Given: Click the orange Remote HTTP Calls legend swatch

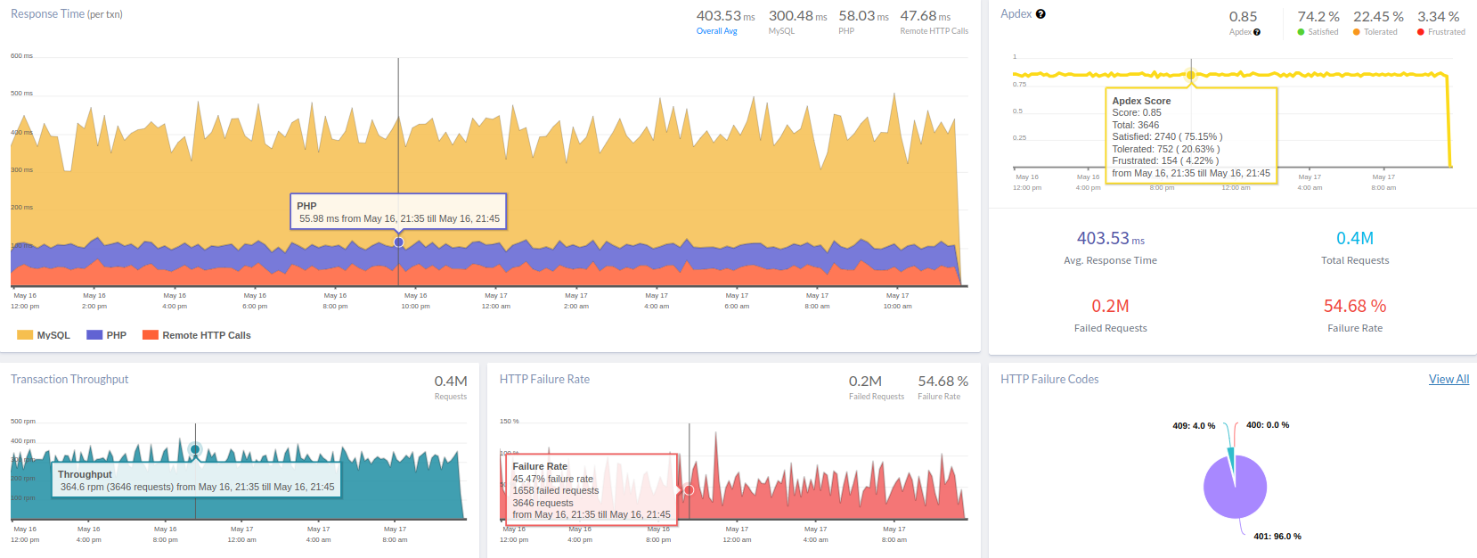Looking at the screenshot, I should (x=150, y=335).
